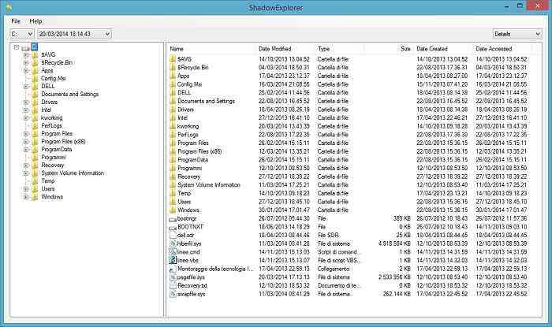This screenshot has height=327, width=552.
Task: Expand the System Volume Information tree node
Action: pos(26,173)
